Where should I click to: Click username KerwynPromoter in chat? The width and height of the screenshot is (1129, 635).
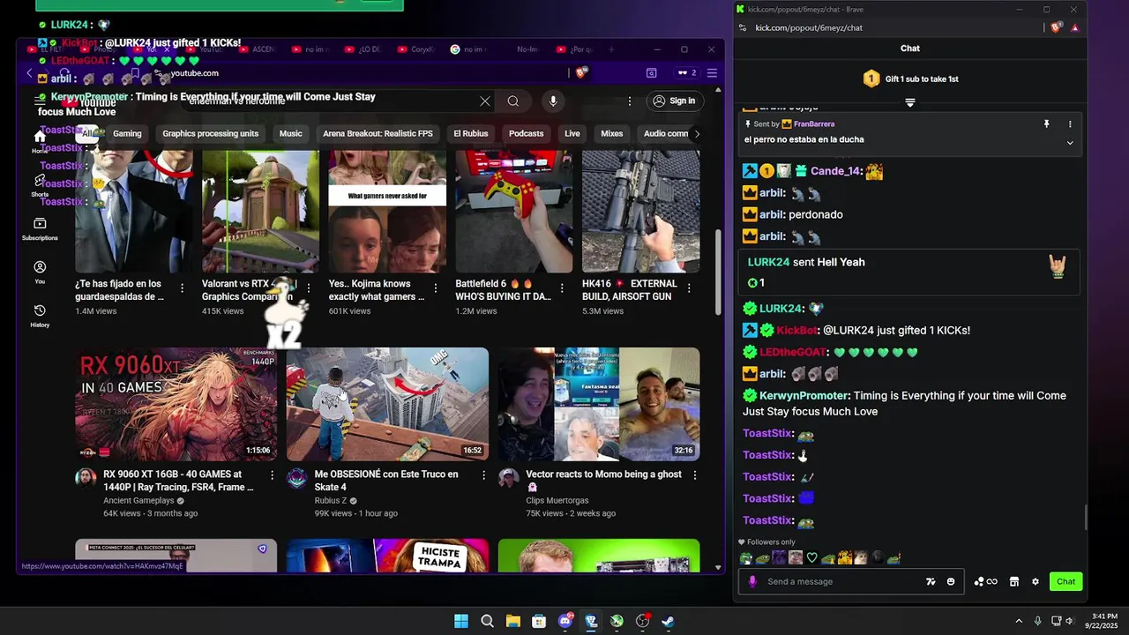pyautogui.click(x=804, y=396)
